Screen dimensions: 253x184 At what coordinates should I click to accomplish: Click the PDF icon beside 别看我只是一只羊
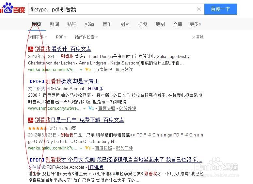click(x=31, y=120)
